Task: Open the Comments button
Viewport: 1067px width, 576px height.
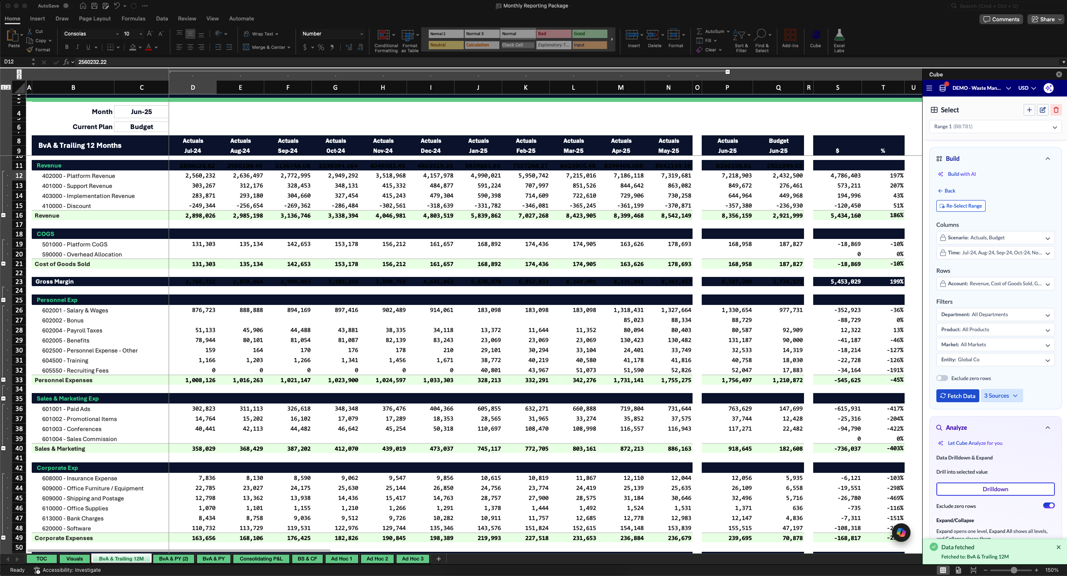Action: point(1001,19)
